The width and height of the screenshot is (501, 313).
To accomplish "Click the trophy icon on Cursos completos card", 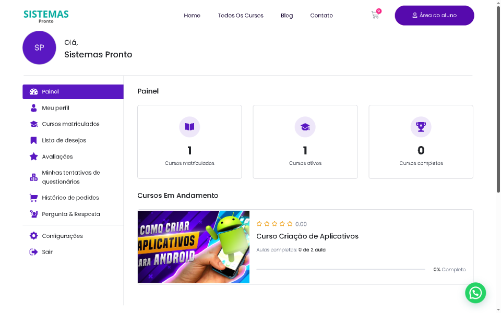I will [x=421, y=127].
